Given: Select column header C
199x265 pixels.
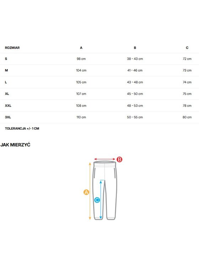Looking at the screenshot, I should pyautogui.click(x=187, y=48).
